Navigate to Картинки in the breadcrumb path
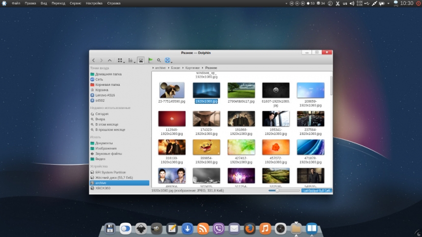Screen dimensions: 422x237 point(192,68)
